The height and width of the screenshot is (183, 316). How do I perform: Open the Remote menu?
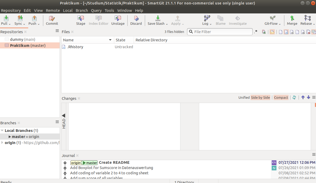point(53,11)
